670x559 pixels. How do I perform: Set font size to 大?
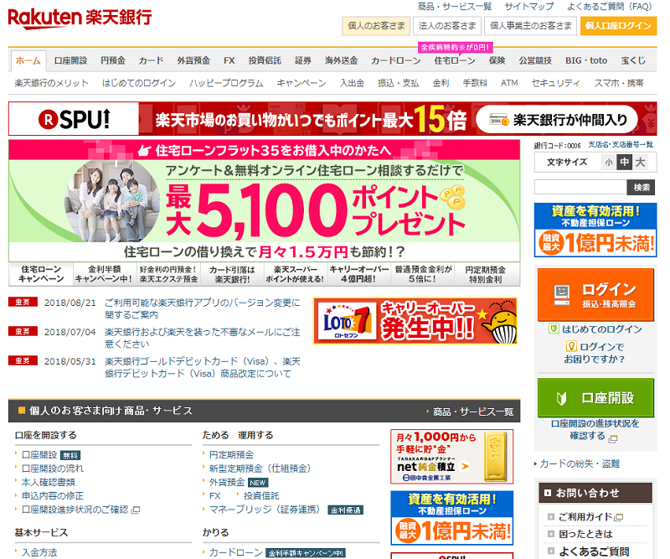click(640, 163)
